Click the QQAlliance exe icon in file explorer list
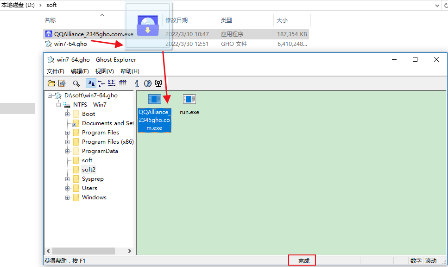The height and width of the screenshot is (267, 448). coord(49,34)
